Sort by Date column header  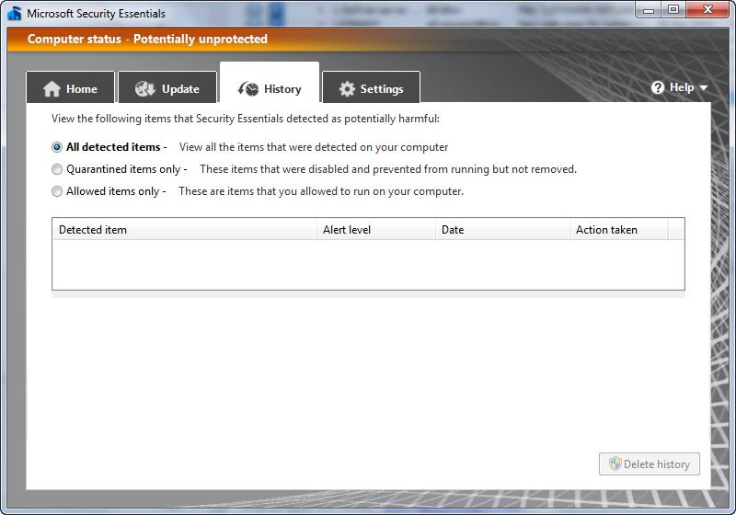tap(502, 230)
